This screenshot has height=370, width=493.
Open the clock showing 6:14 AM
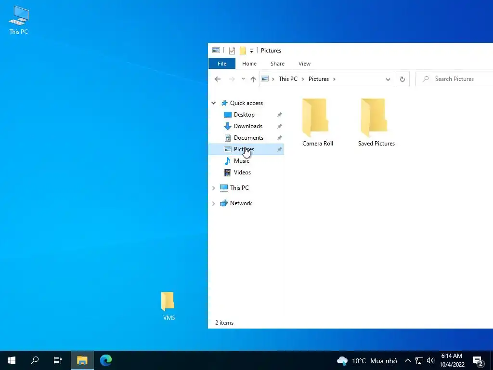[x=452, y=360]
